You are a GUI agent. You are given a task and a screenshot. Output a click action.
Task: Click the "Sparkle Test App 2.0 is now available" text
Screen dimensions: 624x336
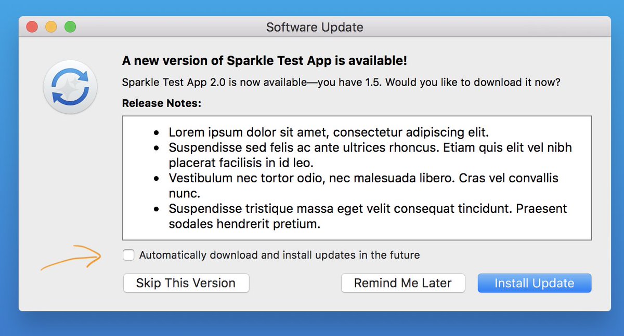pyautogui.click(x=341, y=83)
